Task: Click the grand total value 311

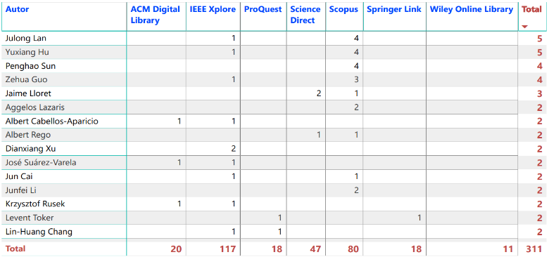Action: pyautogui.click(x=534, y=249)
